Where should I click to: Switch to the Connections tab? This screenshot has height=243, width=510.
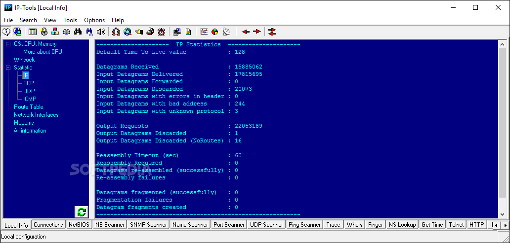(48, 224)
